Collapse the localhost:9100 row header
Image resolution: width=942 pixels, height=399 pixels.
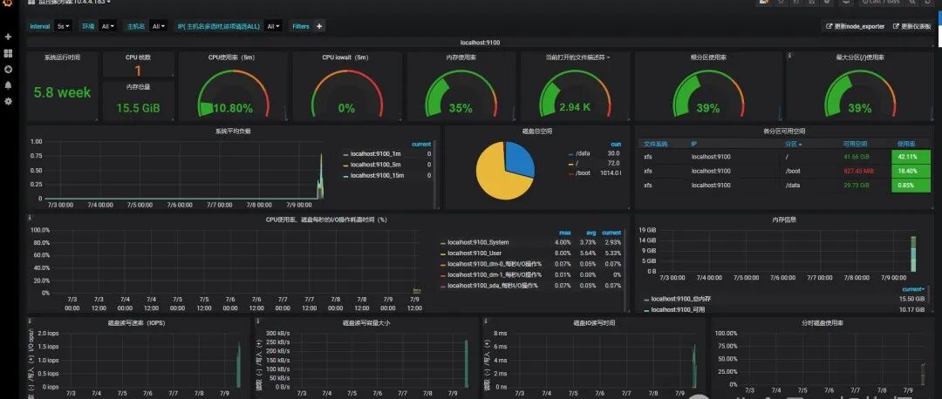click(480, 43)
